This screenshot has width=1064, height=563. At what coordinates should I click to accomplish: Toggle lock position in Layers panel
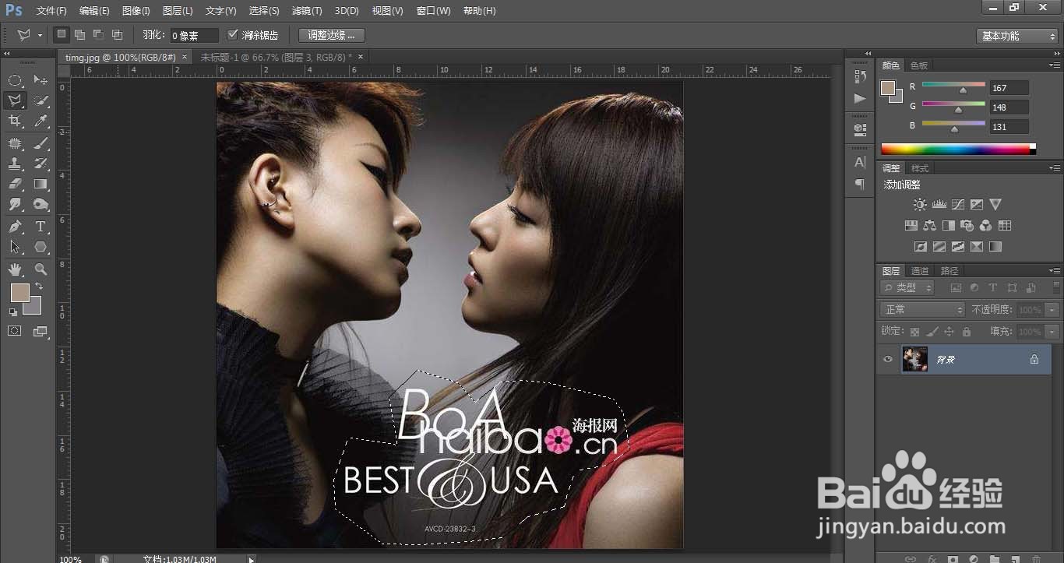pos(949,332)
